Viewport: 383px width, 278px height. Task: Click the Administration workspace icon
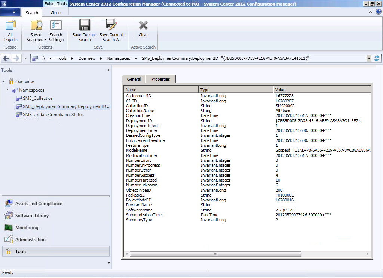(9, 240)
